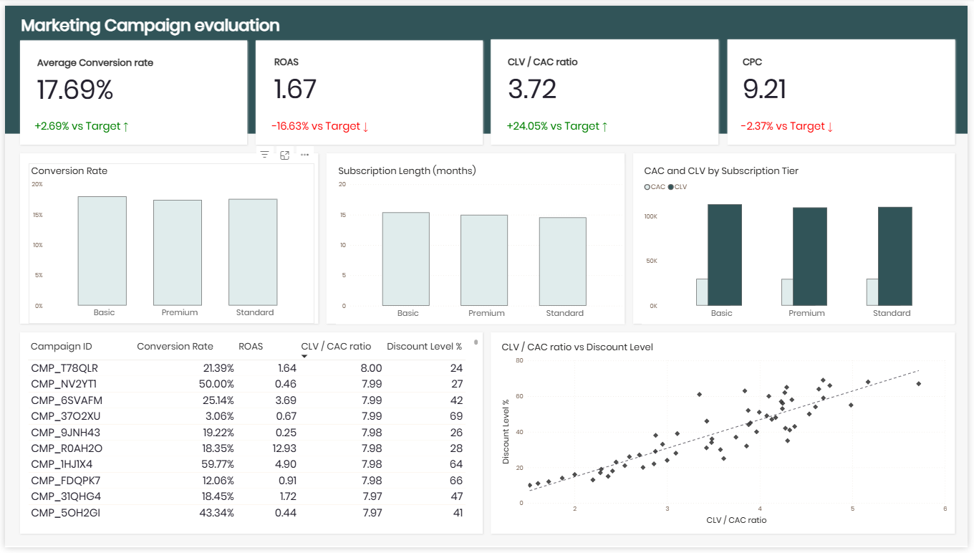Click the 17.69% Average Conversion rate value
This screenshot has height=553, width=974.
tap(75, 90)
